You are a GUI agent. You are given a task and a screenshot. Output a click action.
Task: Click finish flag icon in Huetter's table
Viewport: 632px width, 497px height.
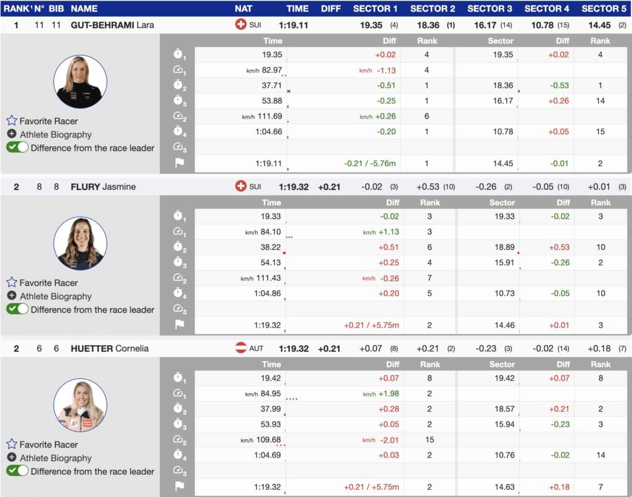(179, 487)
